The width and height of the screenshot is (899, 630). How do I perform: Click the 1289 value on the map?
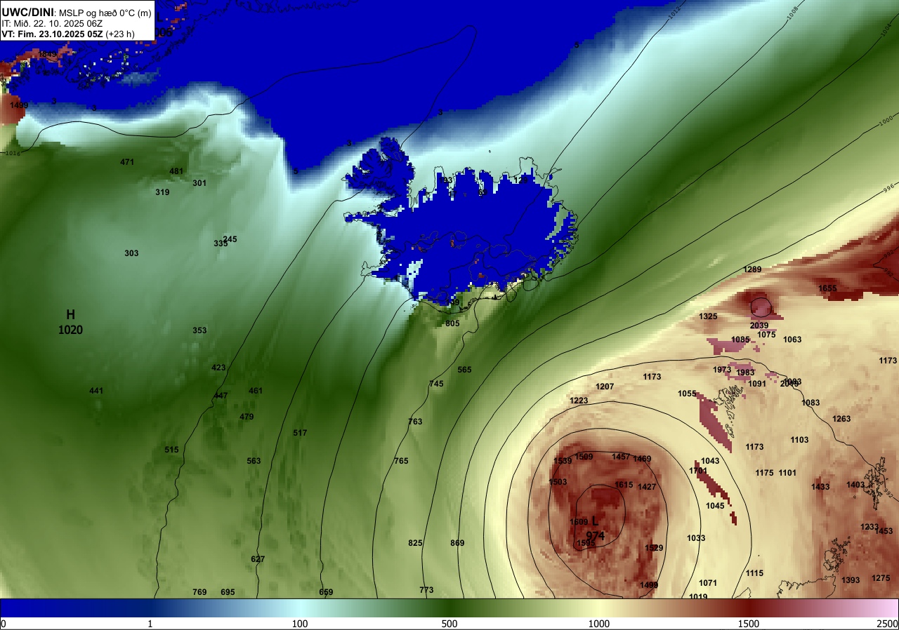752,269
